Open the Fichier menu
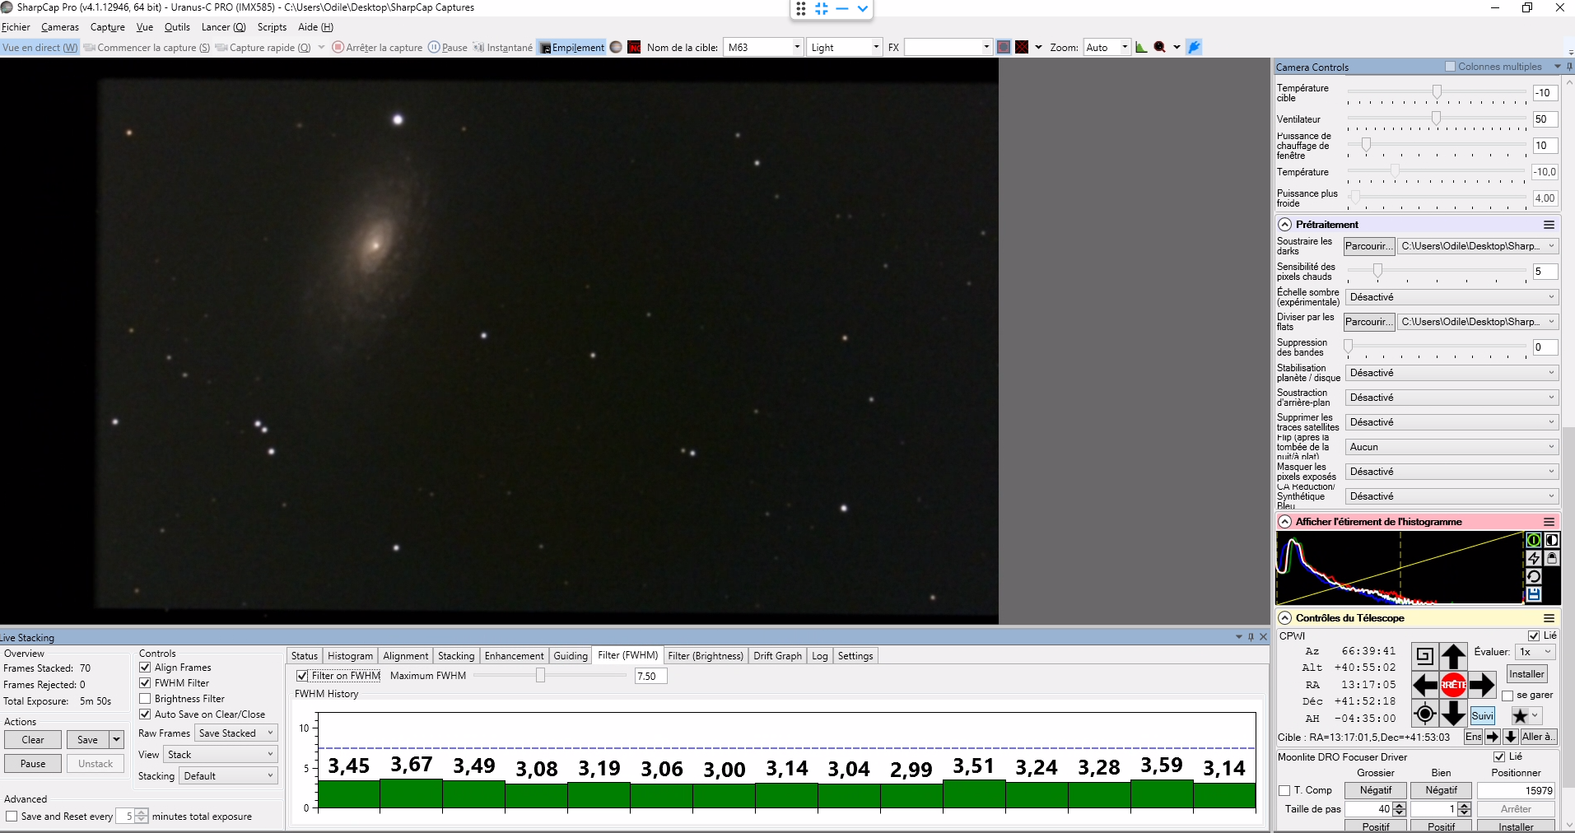The height and width of the screenshot is (833, 1575). (x=16, y=27)
